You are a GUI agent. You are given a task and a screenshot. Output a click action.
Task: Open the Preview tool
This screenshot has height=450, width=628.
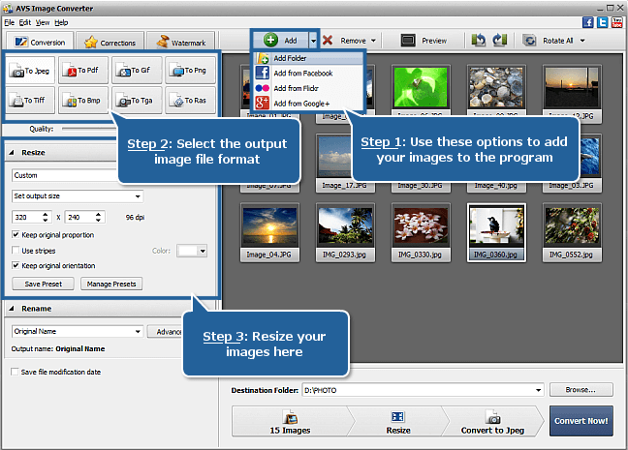tap(424, 41)
